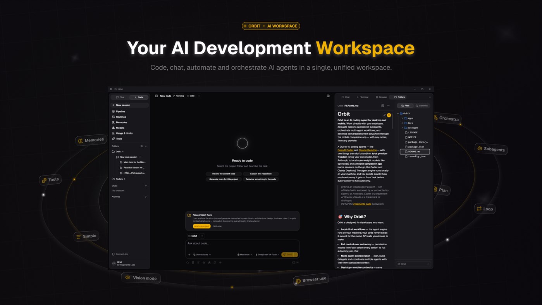Toggle the eye icon below the prompt box
This screenshot has width=542, height=305.
click(x=220, y=262)
